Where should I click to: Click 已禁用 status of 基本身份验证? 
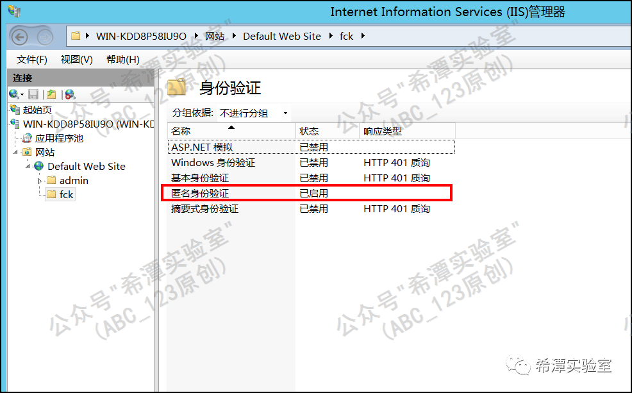point(313,178)
